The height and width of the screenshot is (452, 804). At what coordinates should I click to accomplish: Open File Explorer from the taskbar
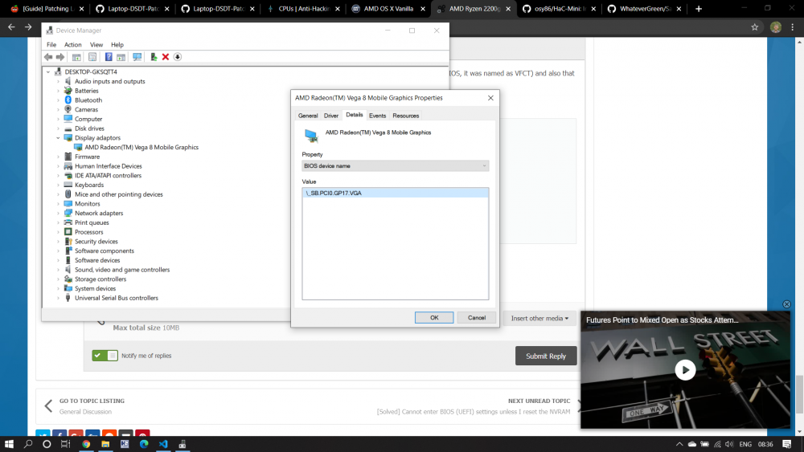[105, 444]
